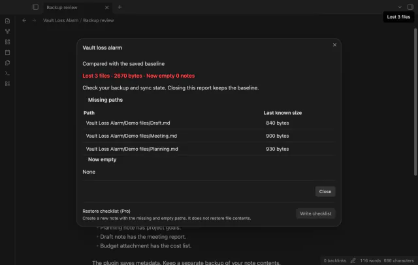This screenshot has height=265, width=418.
Task: Click the Path column header
Action: point(89,113)
